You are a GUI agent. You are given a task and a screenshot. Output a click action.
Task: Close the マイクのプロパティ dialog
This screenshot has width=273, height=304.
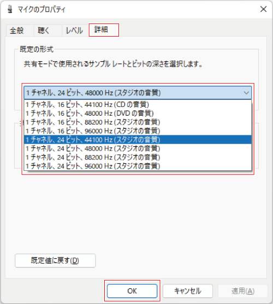[263, 9]
